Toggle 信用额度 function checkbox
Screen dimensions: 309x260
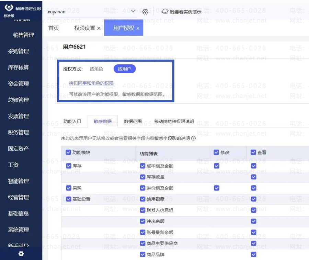click(x=143, y=199)
